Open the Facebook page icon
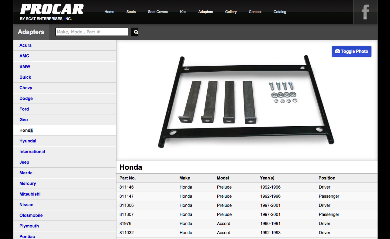The image size is (390, 239). tap(365, 12)
